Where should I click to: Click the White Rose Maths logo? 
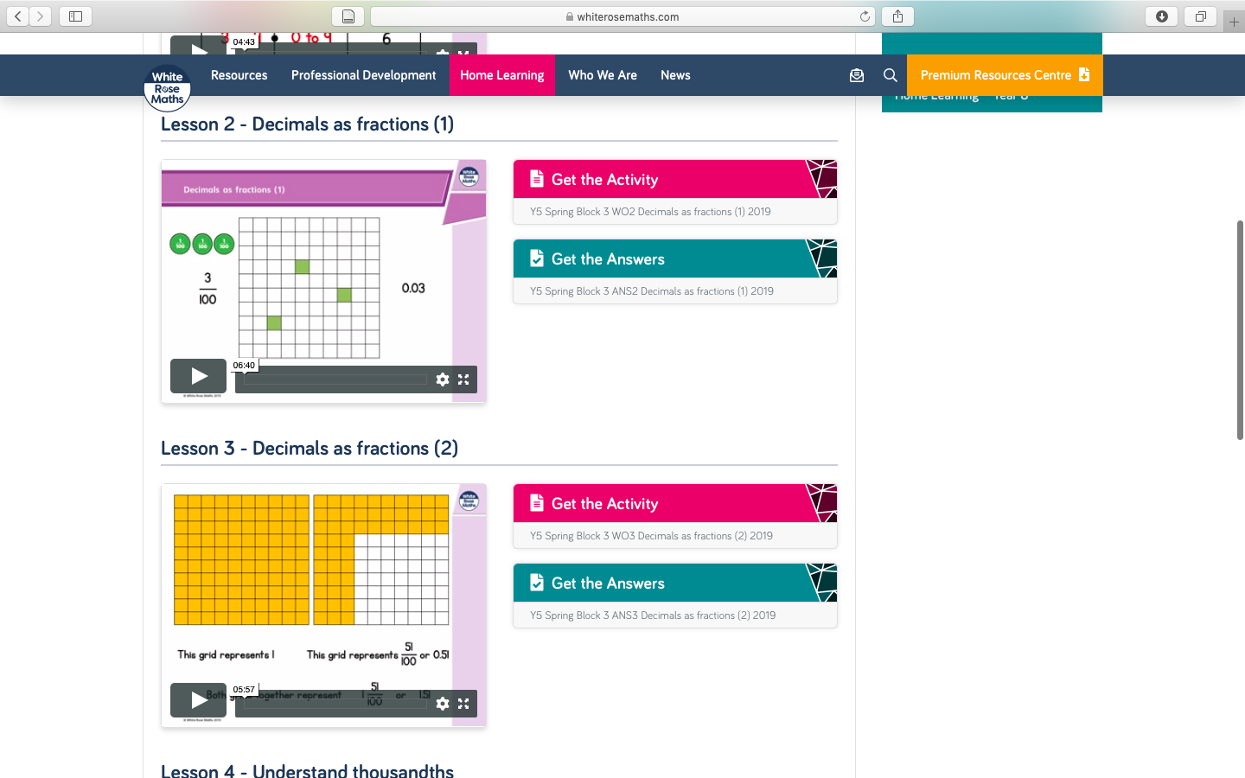[x=167, y=88]
